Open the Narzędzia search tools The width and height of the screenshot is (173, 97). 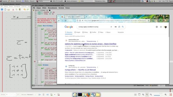click(121, 32)
